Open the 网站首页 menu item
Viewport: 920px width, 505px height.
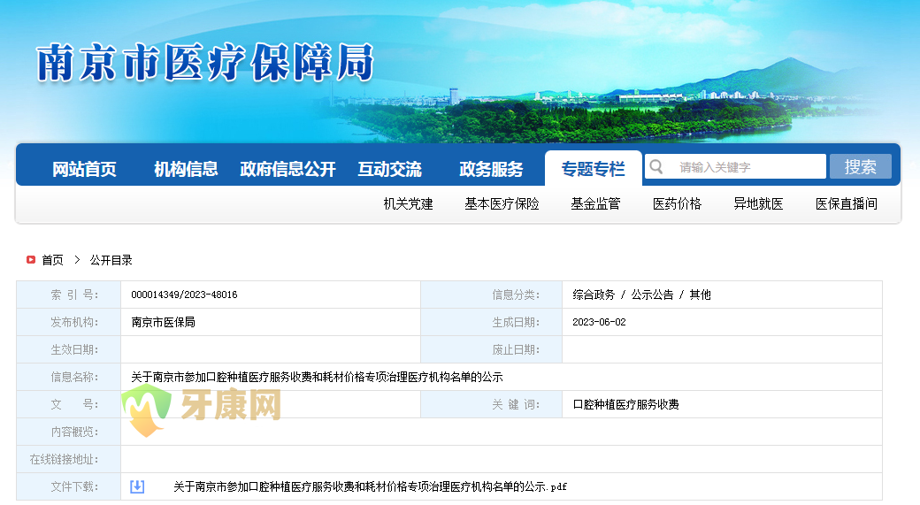(x=84, y=169)
